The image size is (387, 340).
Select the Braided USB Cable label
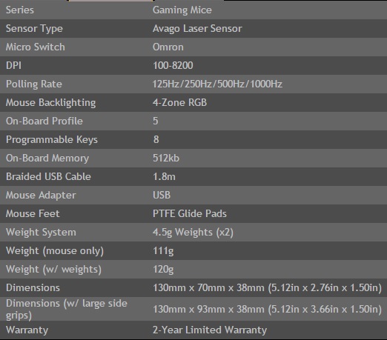tap(48, 176)
